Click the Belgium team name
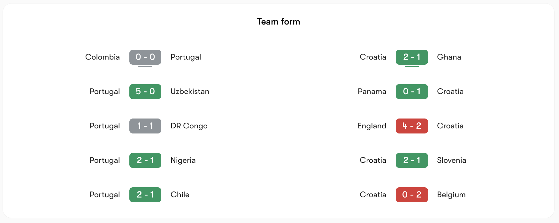Image resolution: width=559 pixels, height=223 pixels. pos(451,195)
